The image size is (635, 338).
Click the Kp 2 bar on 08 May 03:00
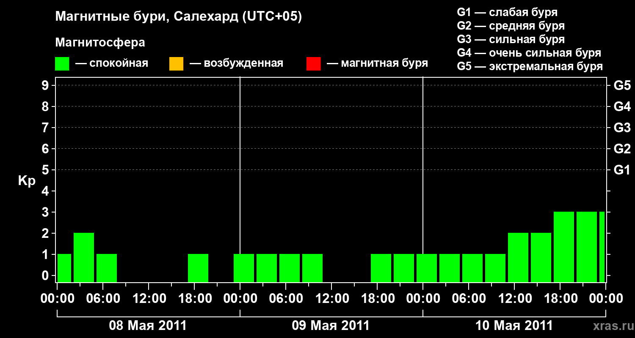(x=84, y=258)
